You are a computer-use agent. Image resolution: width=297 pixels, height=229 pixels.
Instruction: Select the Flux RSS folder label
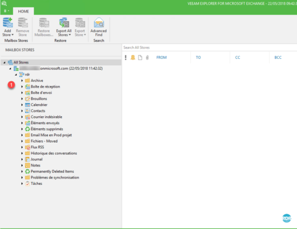click(37, 147)
